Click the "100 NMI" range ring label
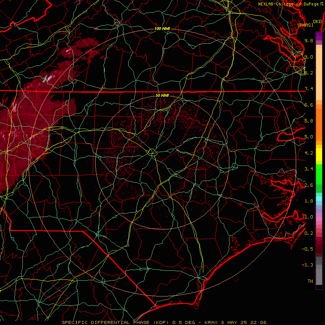 click(x=162, y=29)
